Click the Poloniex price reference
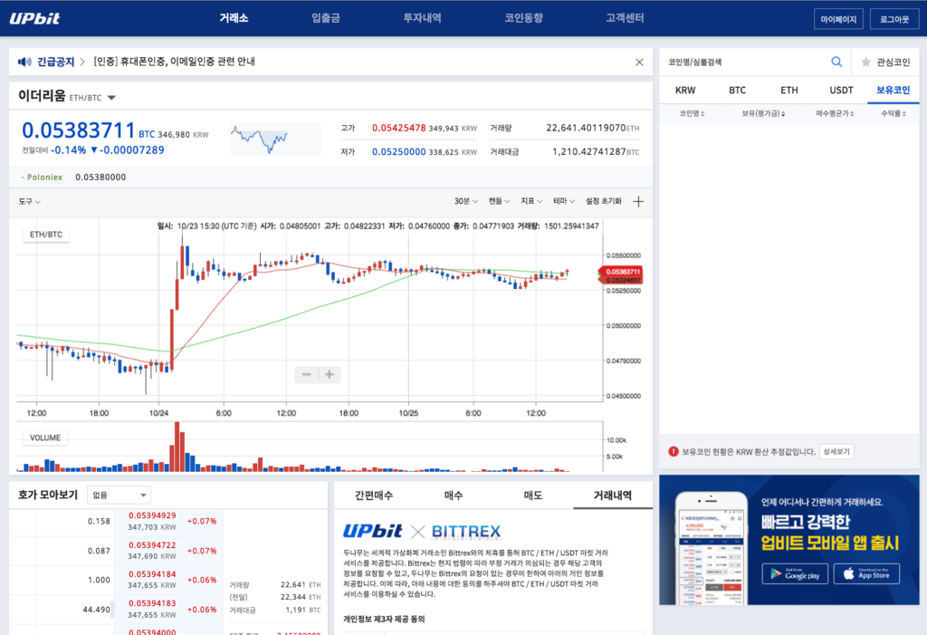927x635 pixels. [x=73, y=177]
